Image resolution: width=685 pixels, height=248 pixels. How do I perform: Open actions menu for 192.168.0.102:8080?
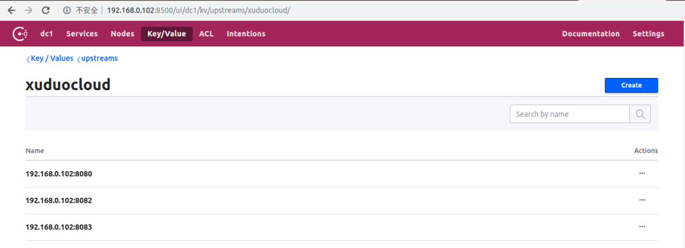coord(642,173)
